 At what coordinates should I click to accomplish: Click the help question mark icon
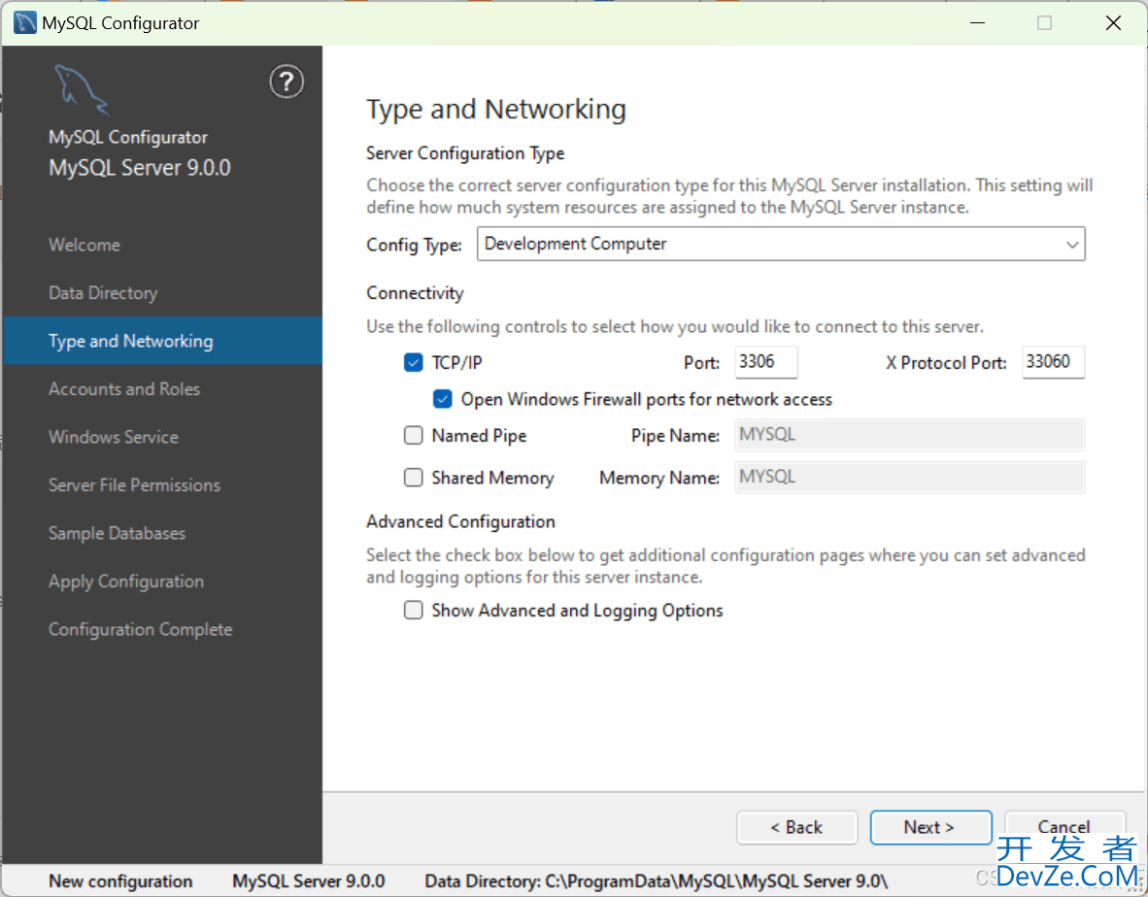pyautogui.click(x=287, y=82)
